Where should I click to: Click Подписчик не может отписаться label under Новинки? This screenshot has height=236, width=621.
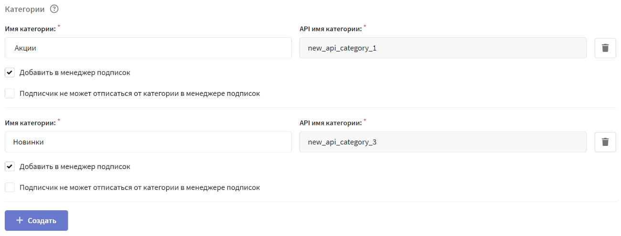point(140,187)
